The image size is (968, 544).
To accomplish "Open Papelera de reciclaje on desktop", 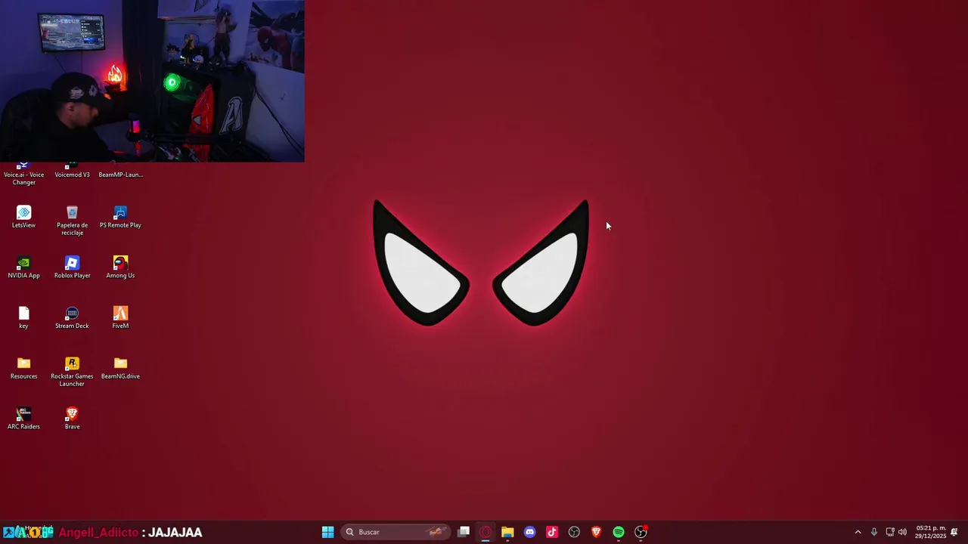I will 72,221.
